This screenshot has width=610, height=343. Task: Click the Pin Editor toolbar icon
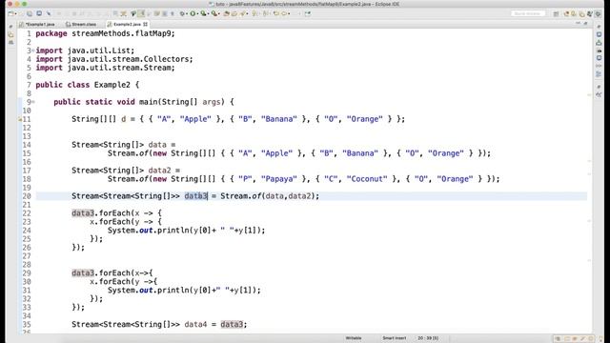308,13
